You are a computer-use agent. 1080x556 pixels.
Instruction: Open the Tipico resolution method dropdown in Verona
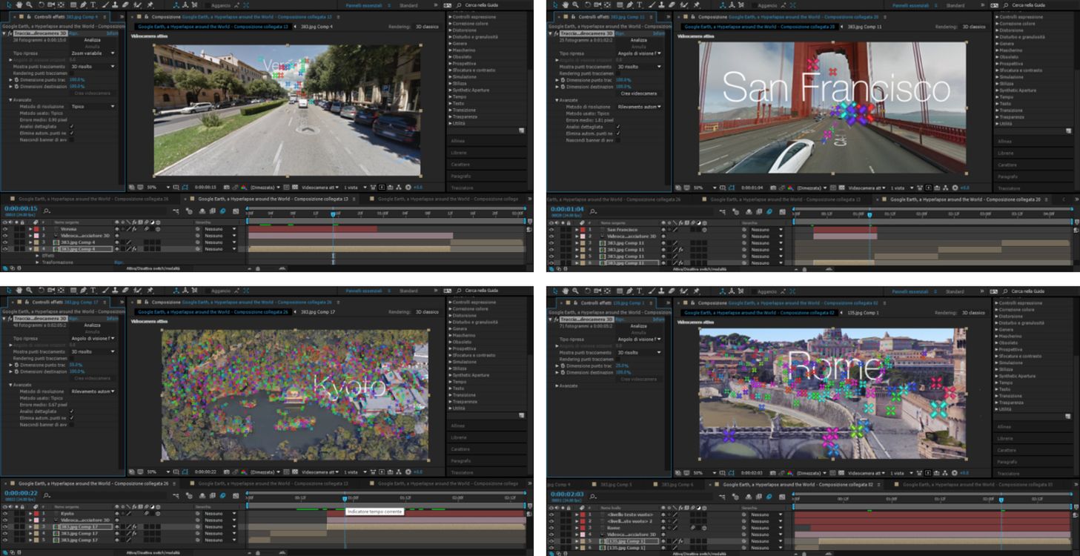coord(93,106)
